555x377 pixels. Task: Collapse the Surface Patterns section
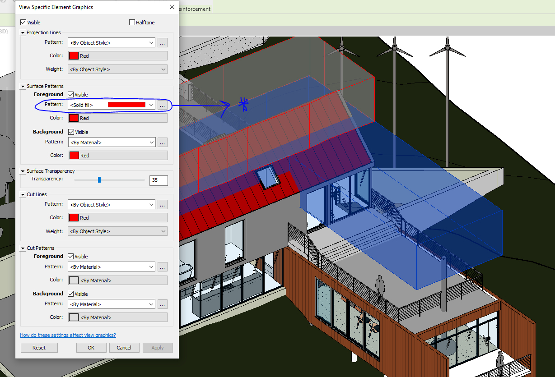[22, 86]
